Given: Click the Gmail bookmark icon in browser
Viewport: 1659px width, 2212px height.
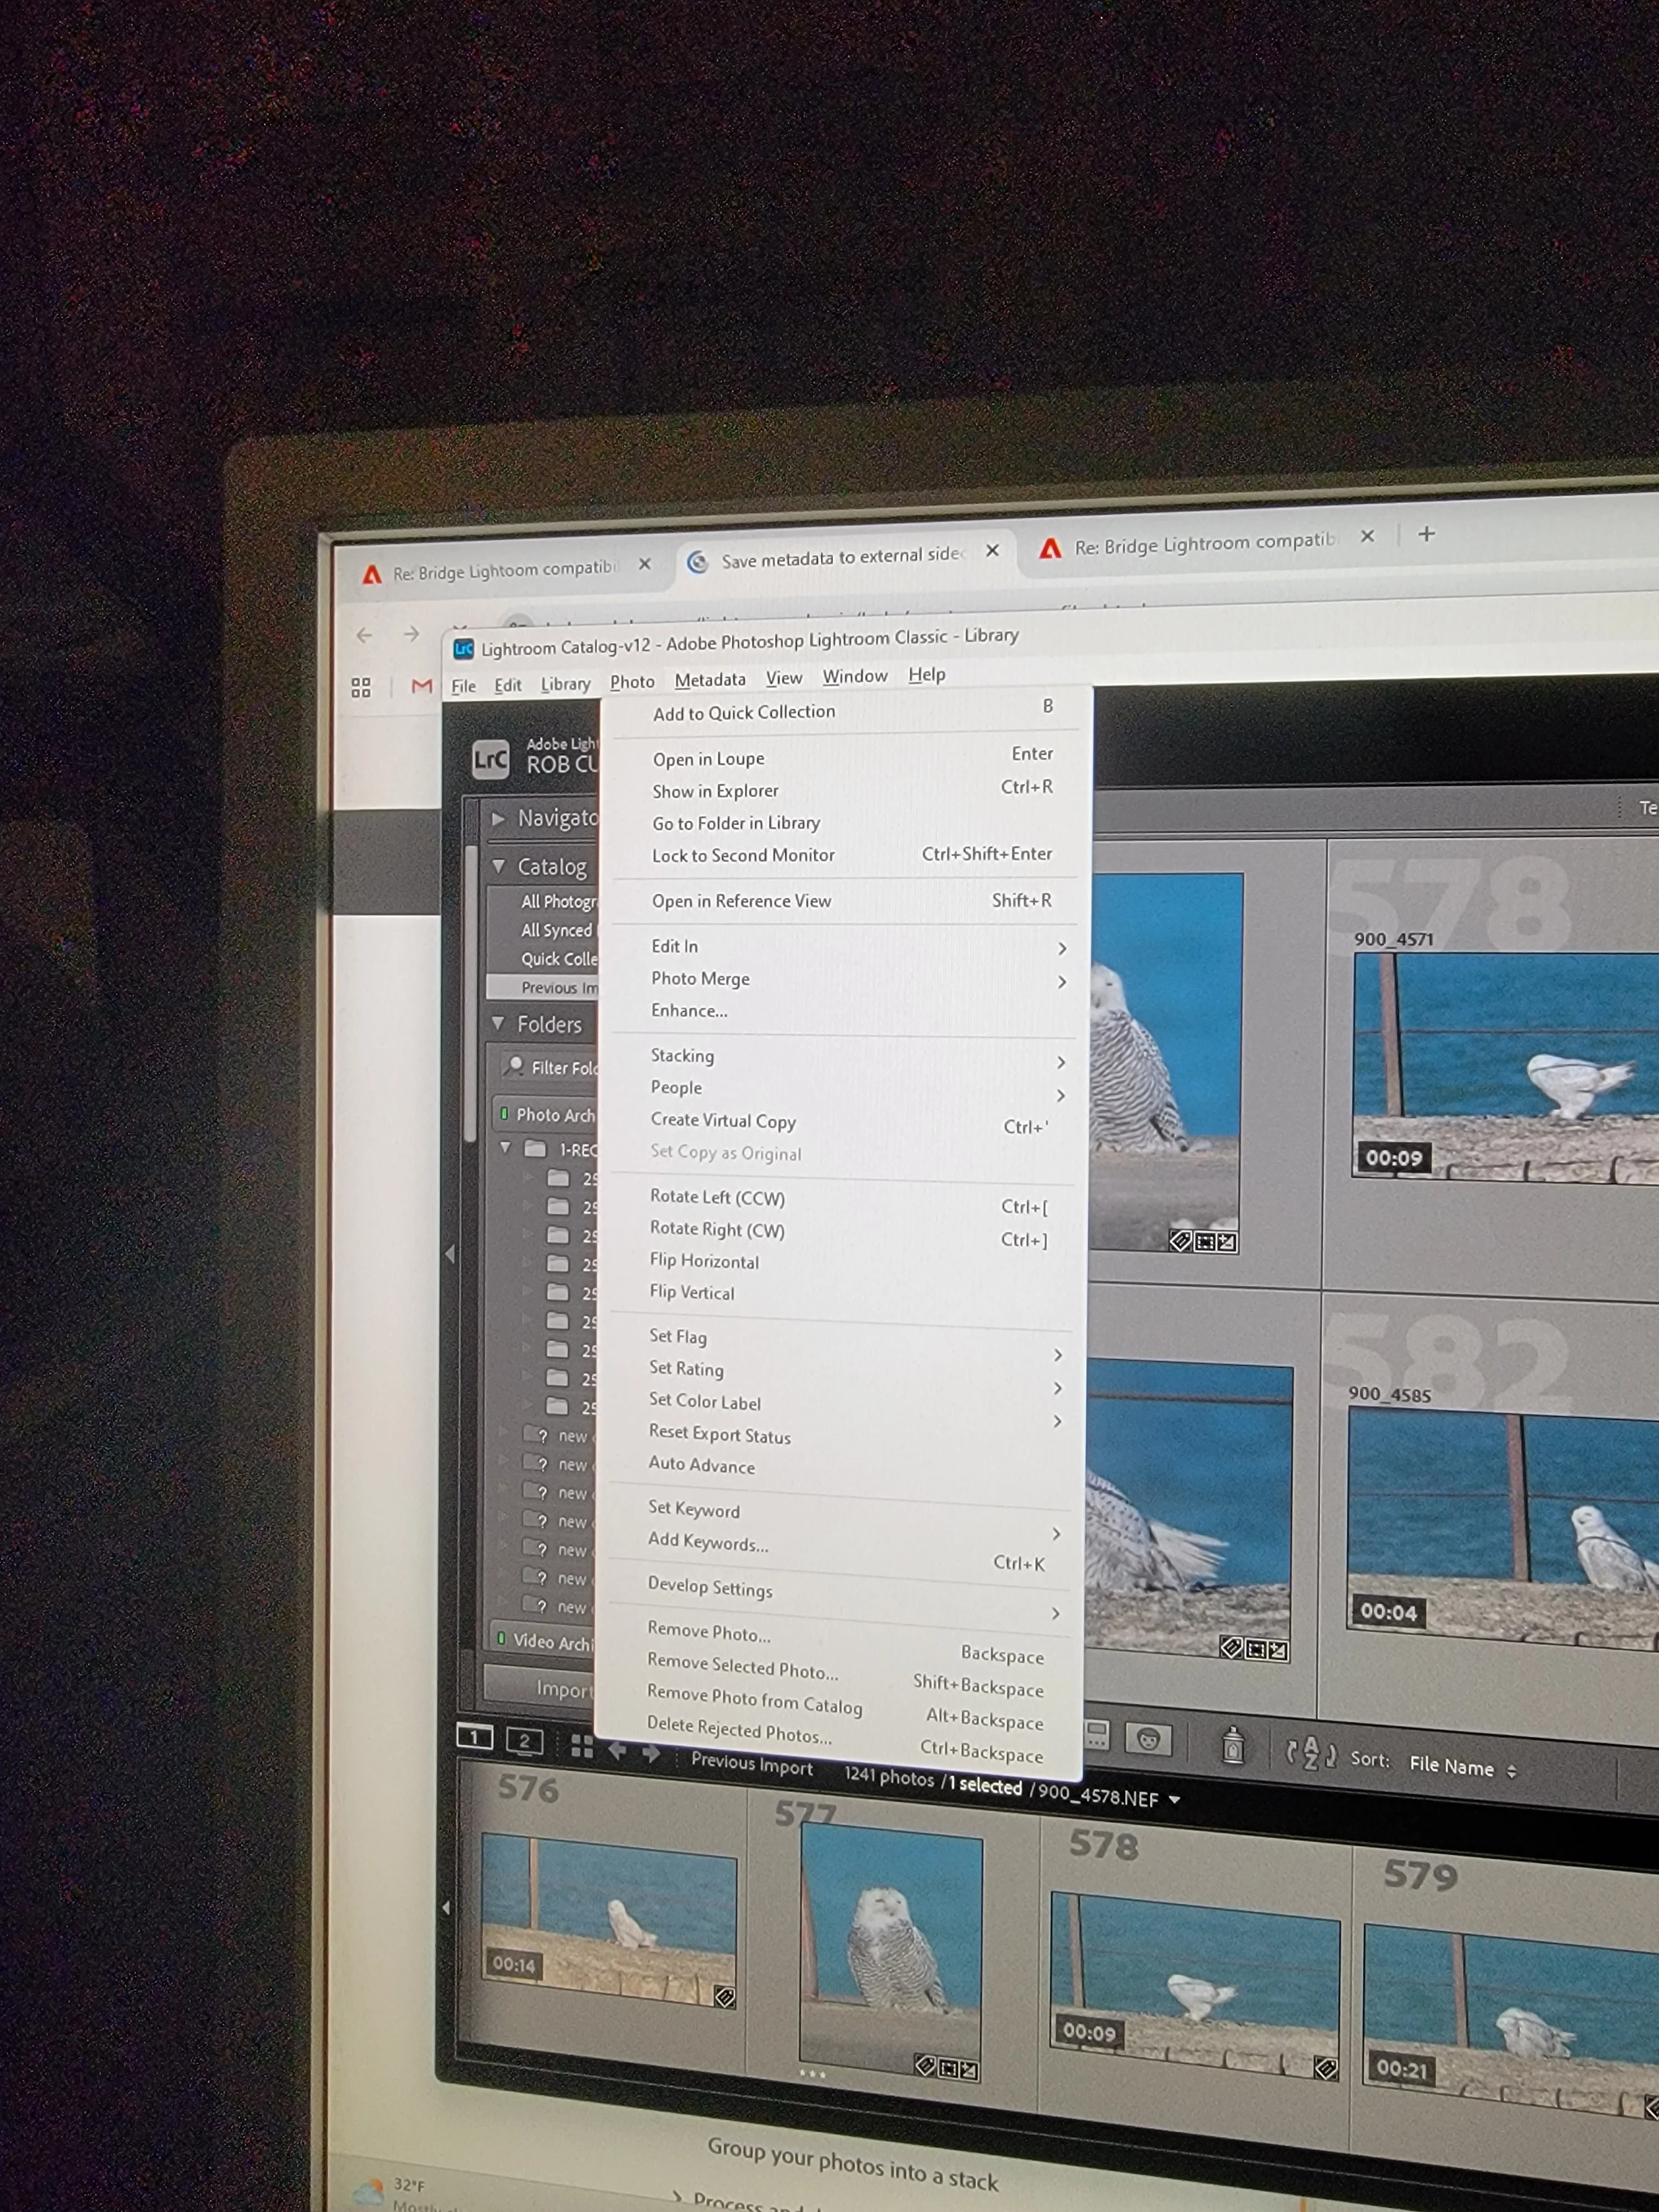Looking at the screenshot, I should 422,686.
